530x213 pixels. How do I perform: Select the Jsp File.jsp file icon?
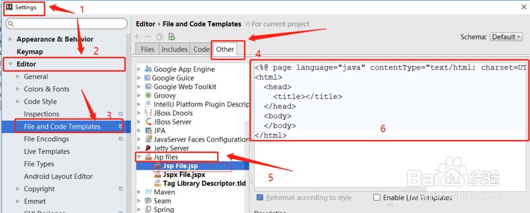pos(157,166)
